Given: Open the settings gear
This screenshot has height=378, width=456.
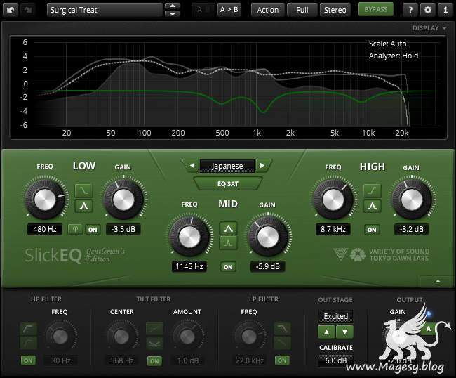Looking at the screenshot, I should [x=428, y=10].
